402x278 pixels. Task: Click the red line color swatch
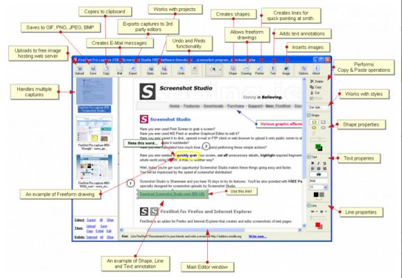point(318,225)
